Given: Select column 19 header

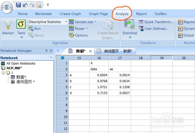Looking at the screenshot, I should pyautogui.click(x=162, y=58).
